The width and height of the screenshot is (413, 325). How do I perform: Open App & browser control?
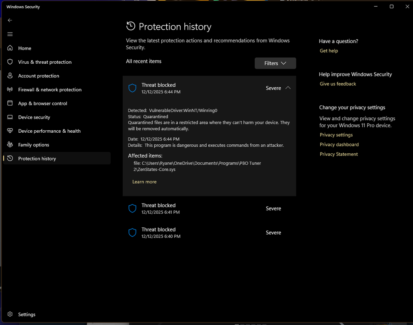click(x=57, y=103)
